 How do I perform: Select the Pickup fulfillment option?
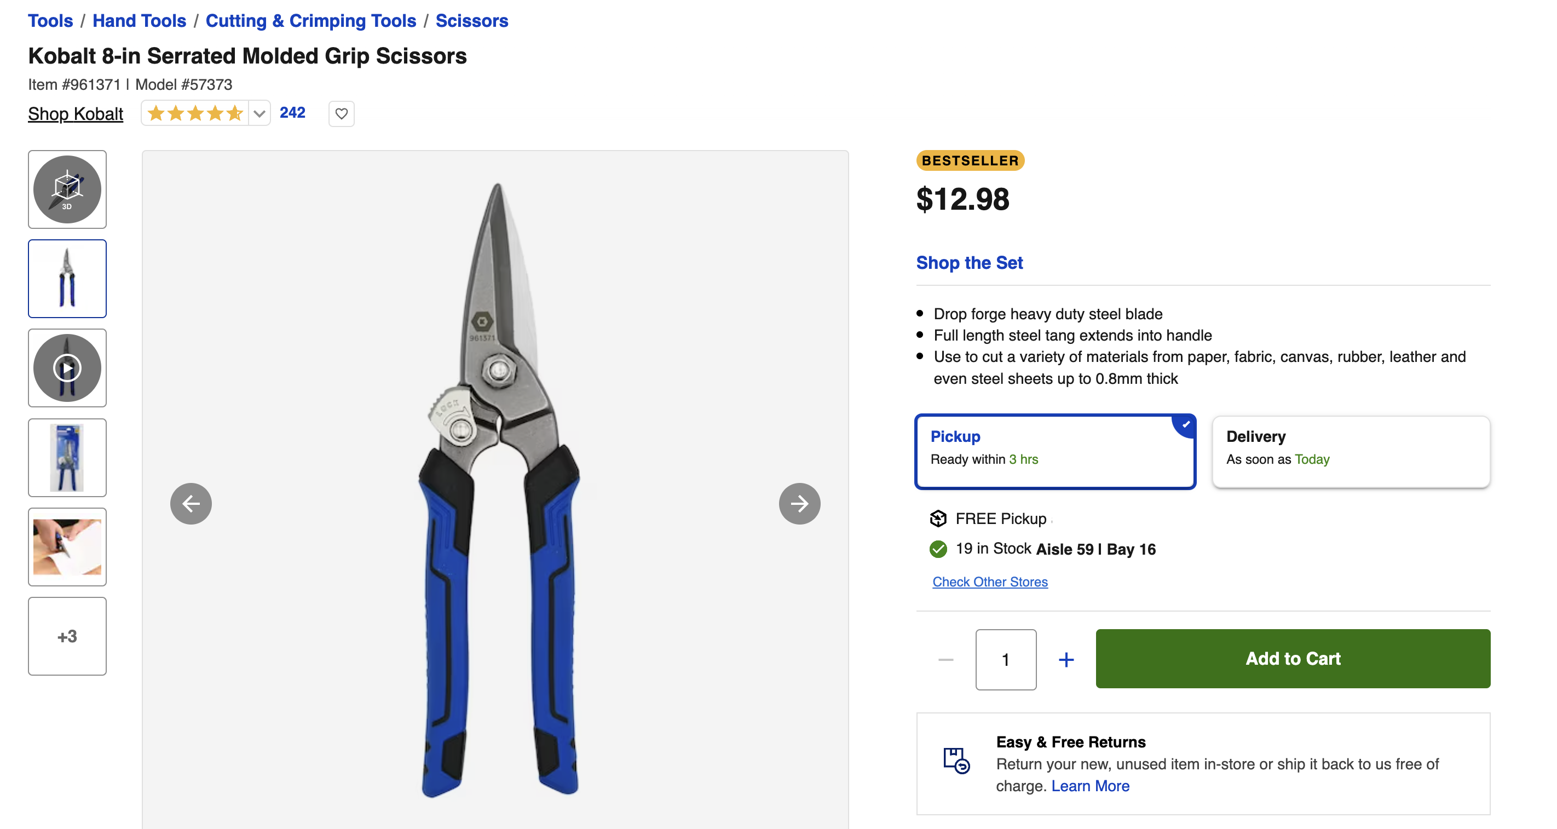pos(1055,451)
